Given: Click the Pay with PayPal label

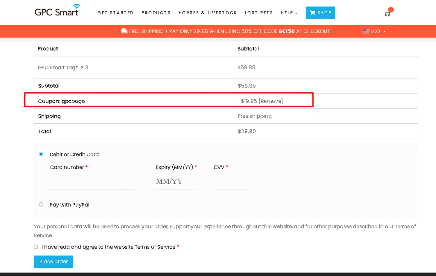Looking at the screenshot, I should pyautogui.click(x=69, y=205).
